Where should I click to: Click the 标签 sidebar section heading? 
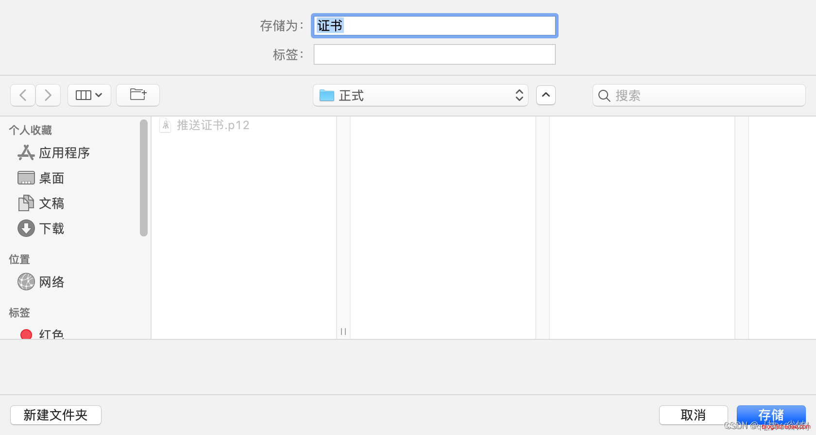(x=19, y=313)
